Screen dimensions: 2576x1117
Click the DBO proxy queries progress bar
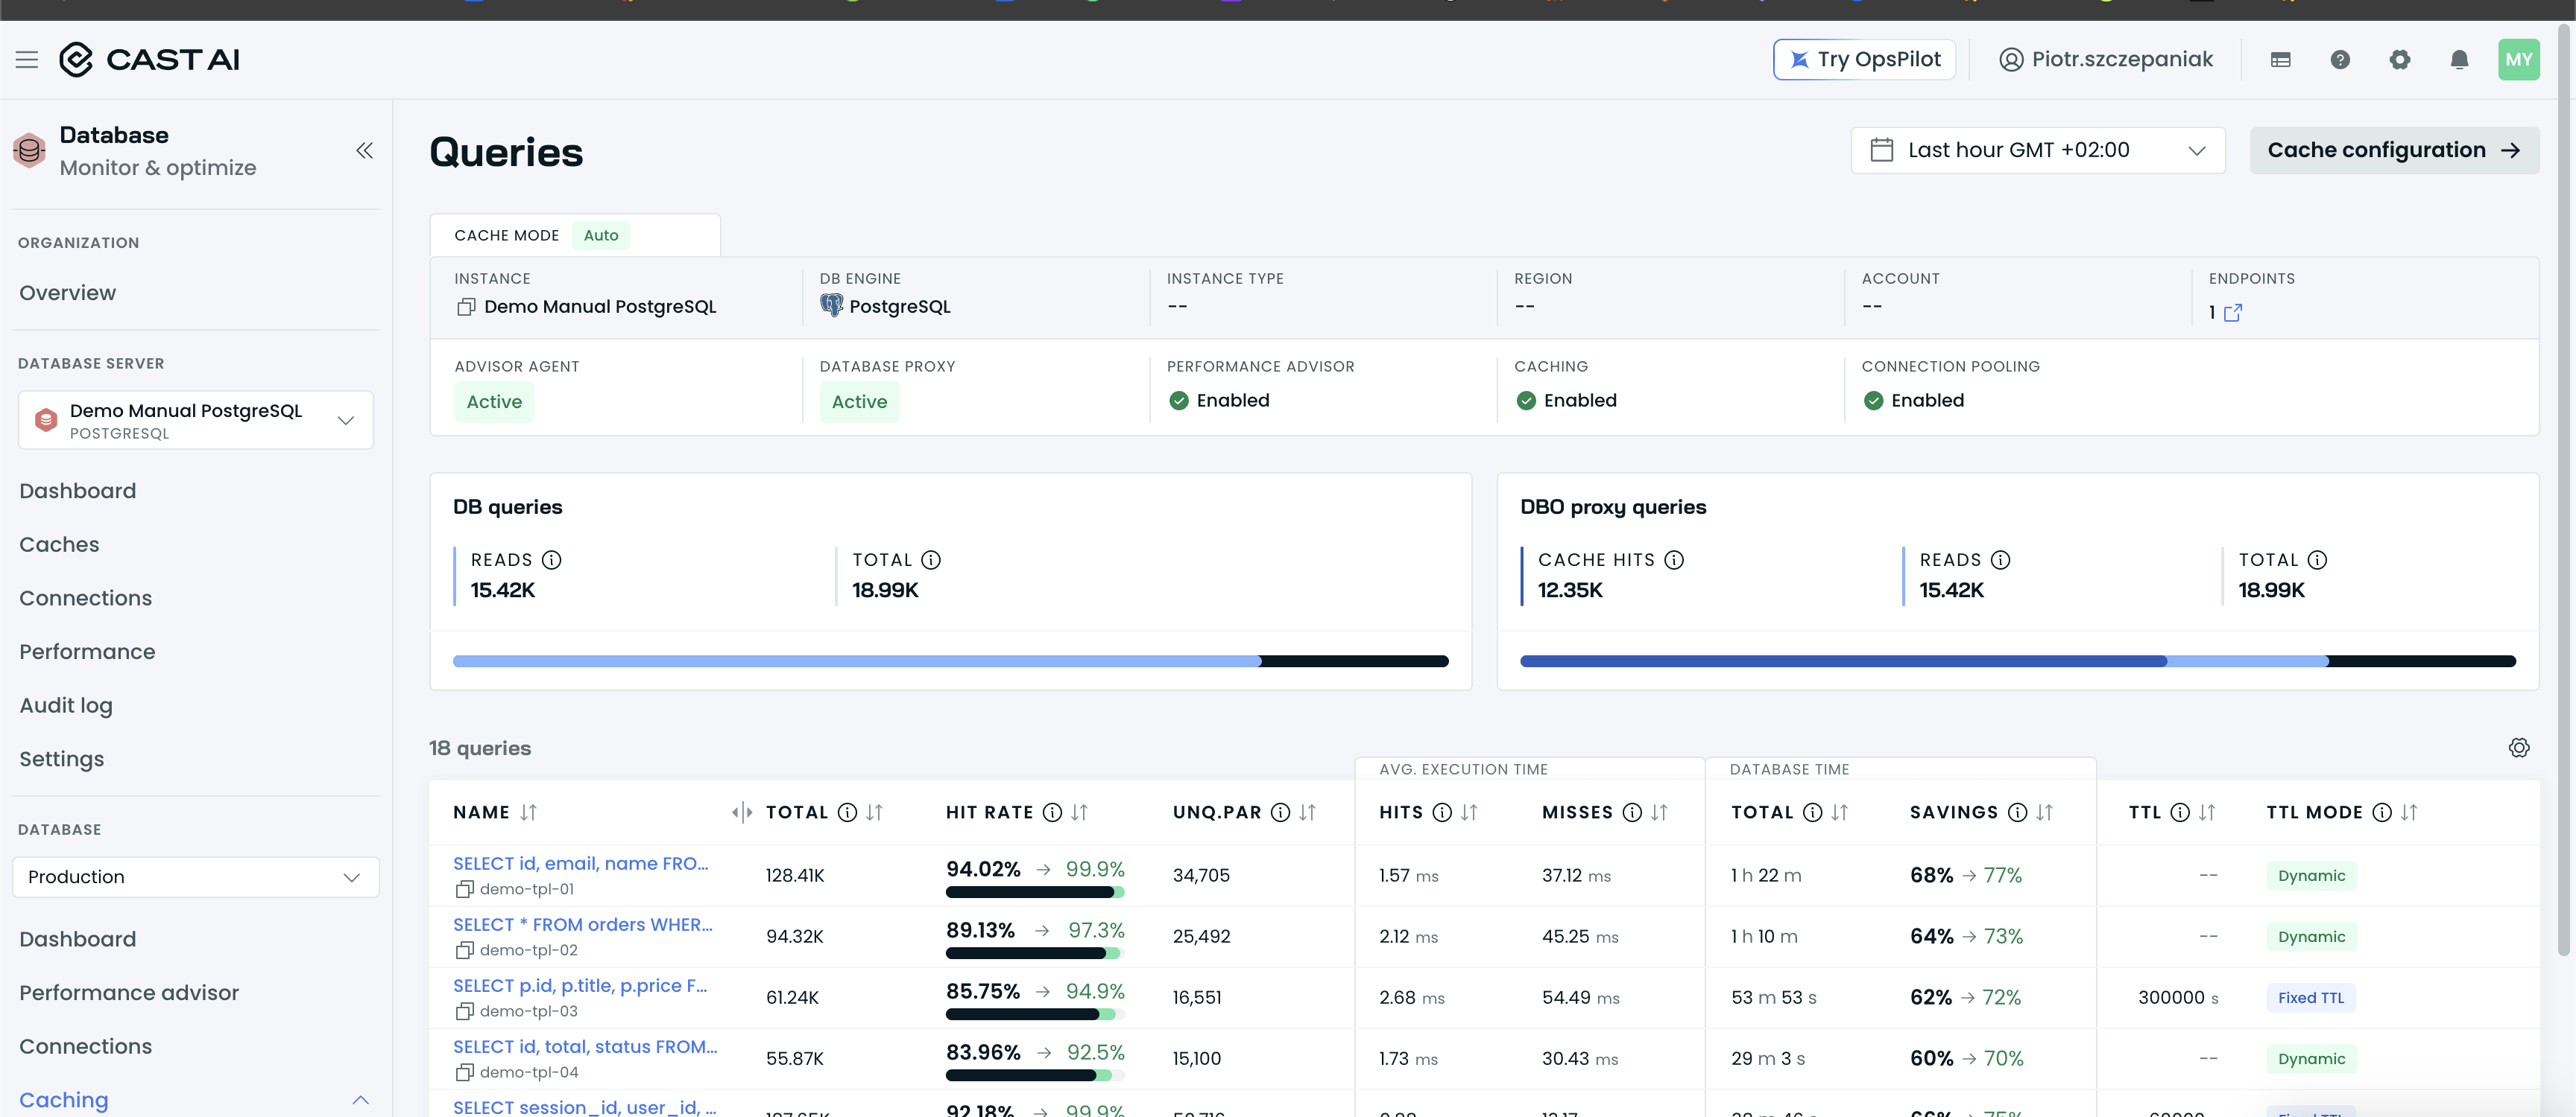pyautogui.click(x=2017, y=661)
